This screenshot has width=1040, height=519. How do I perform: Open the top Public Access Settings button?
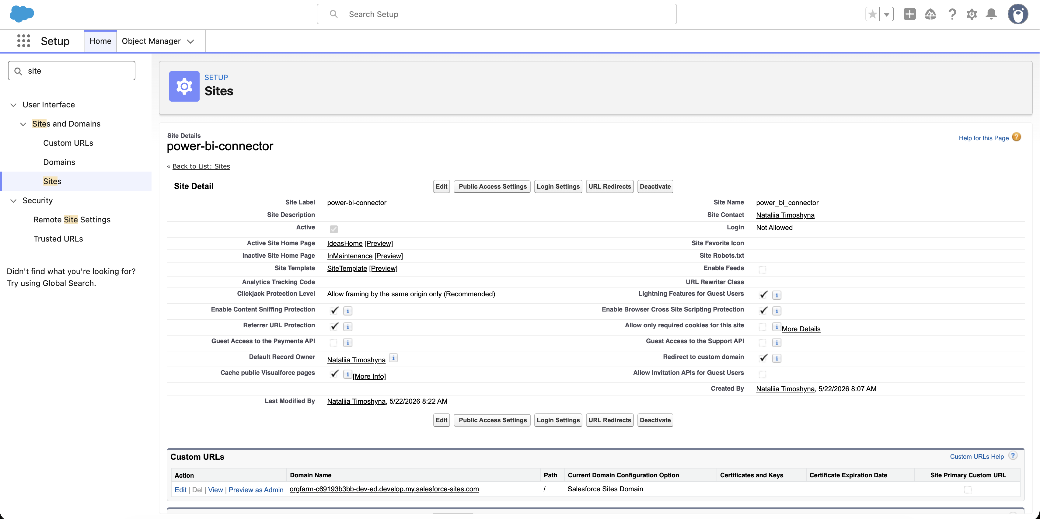click(492, 186)
